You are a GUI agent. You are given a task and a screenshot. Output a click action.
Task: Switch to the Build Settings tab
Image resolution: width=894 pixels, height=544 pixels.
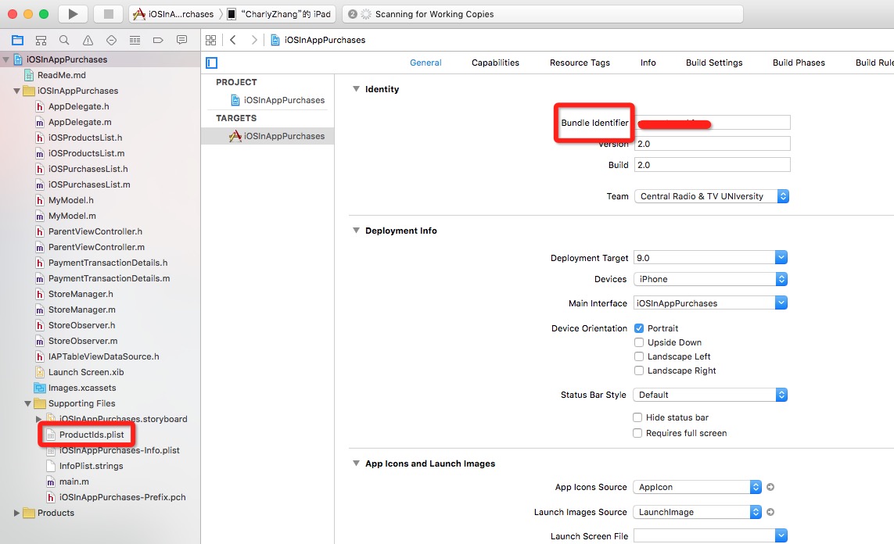[x=713, y=63]
